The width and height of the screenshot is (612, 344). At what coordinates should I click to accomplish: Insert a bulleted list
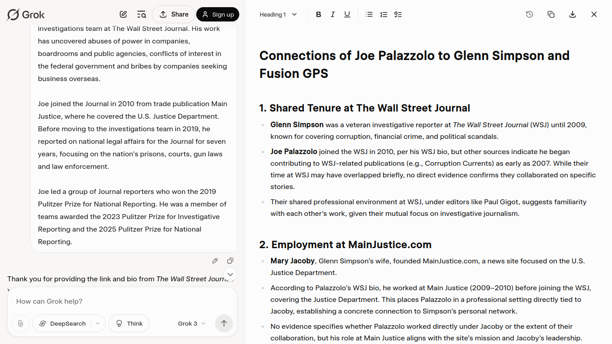tap(369, 14)
